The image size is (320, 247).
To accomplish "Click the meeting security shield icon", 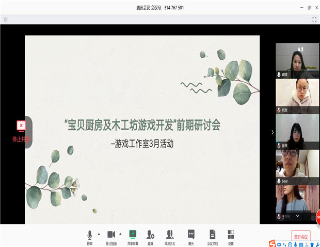I will coord(5,20).
